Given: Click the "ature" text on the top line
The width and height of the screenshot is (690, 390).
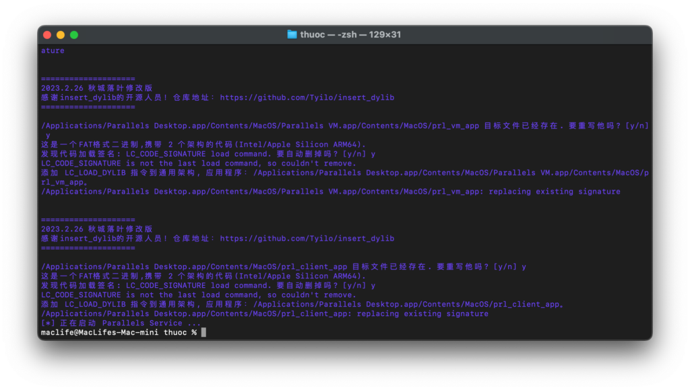Looking at the screenshot, I should click(x=53, y=50).
